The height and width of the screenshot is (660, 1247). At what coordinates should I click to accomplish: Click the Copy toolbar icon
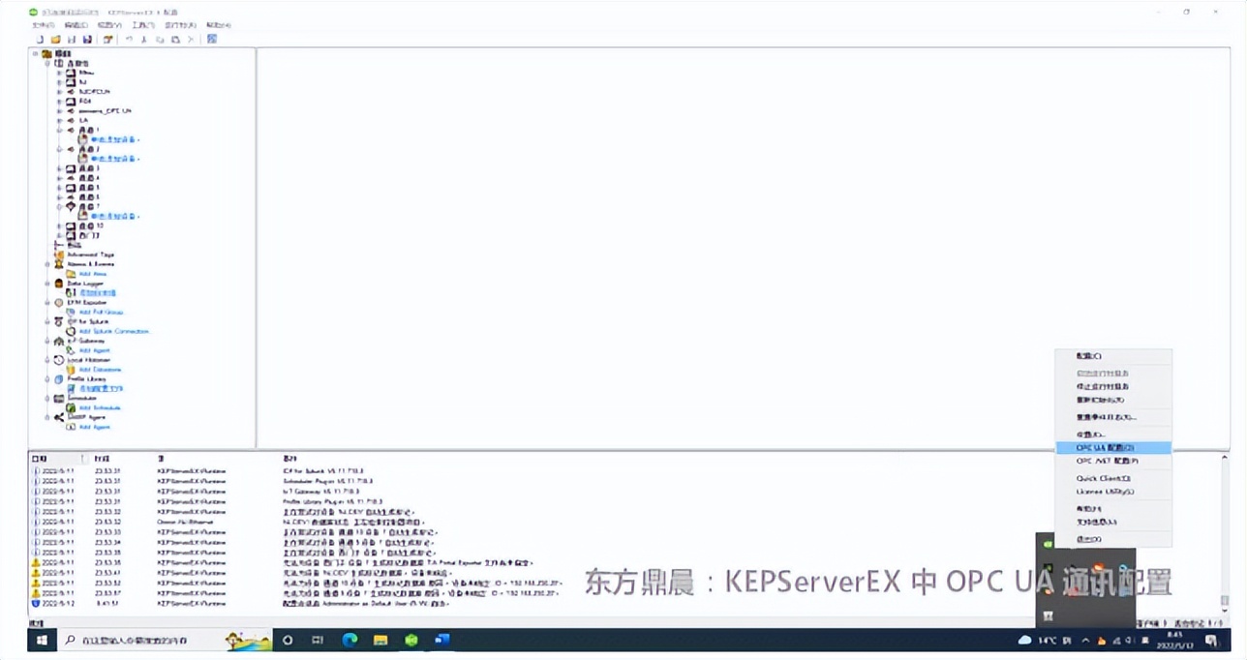[160, 40]
